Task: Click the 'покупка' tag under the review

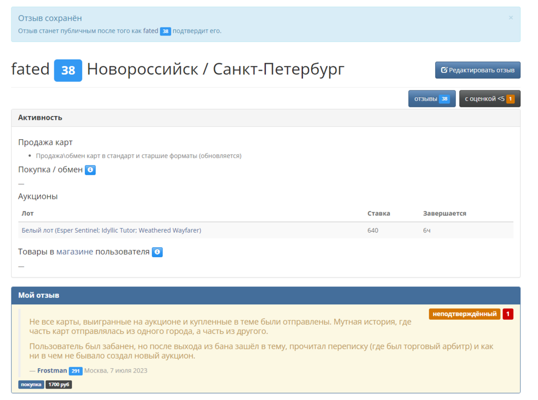Action: pos(31,384)
